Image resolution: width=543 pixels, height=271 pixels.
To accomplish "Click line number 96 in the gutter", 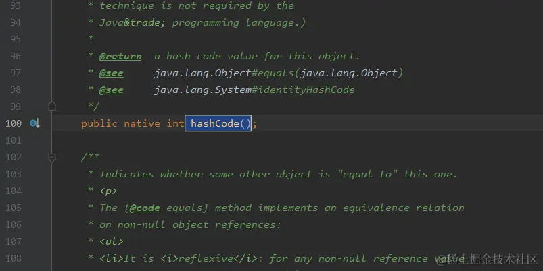I will [16, 56].
